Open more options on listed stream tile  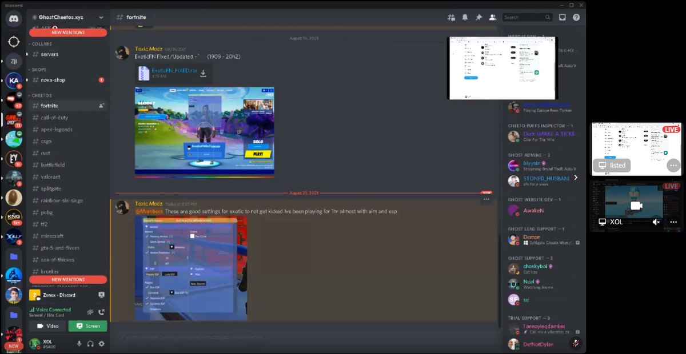pyautogui.click(x=673, y=166)
